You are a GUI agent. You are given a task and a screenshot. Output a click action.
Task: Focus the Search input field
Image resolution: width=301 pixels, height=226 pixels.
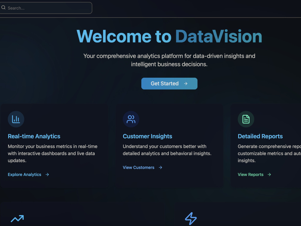46,8
